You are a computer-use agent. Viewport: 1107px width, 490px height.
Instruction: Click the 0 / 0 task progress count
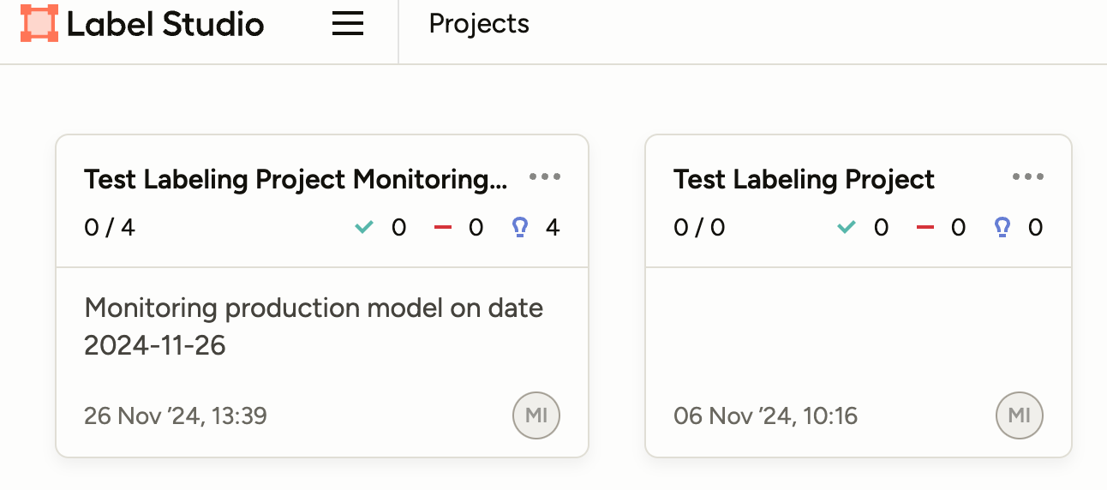(699, 228)
